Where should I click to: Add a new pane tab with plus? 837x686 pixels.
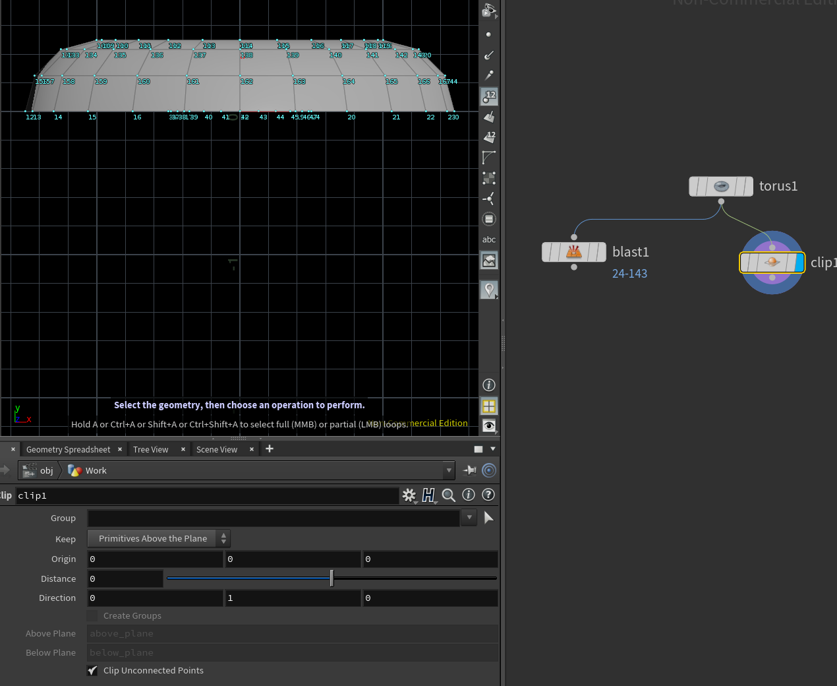(269, 449)
